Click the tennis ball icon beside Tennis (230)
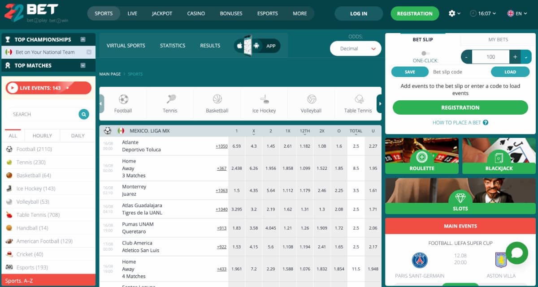Screen dimensions: 538x287 9,162
